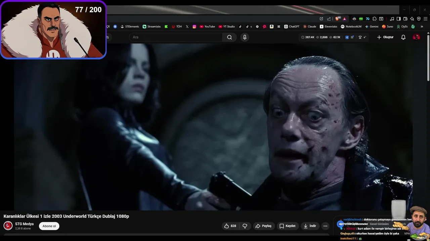Click the TikTok bookmark icon before YT Studio
The height and width of the screenshot is (241, 430).
click(x=240, y=26)
